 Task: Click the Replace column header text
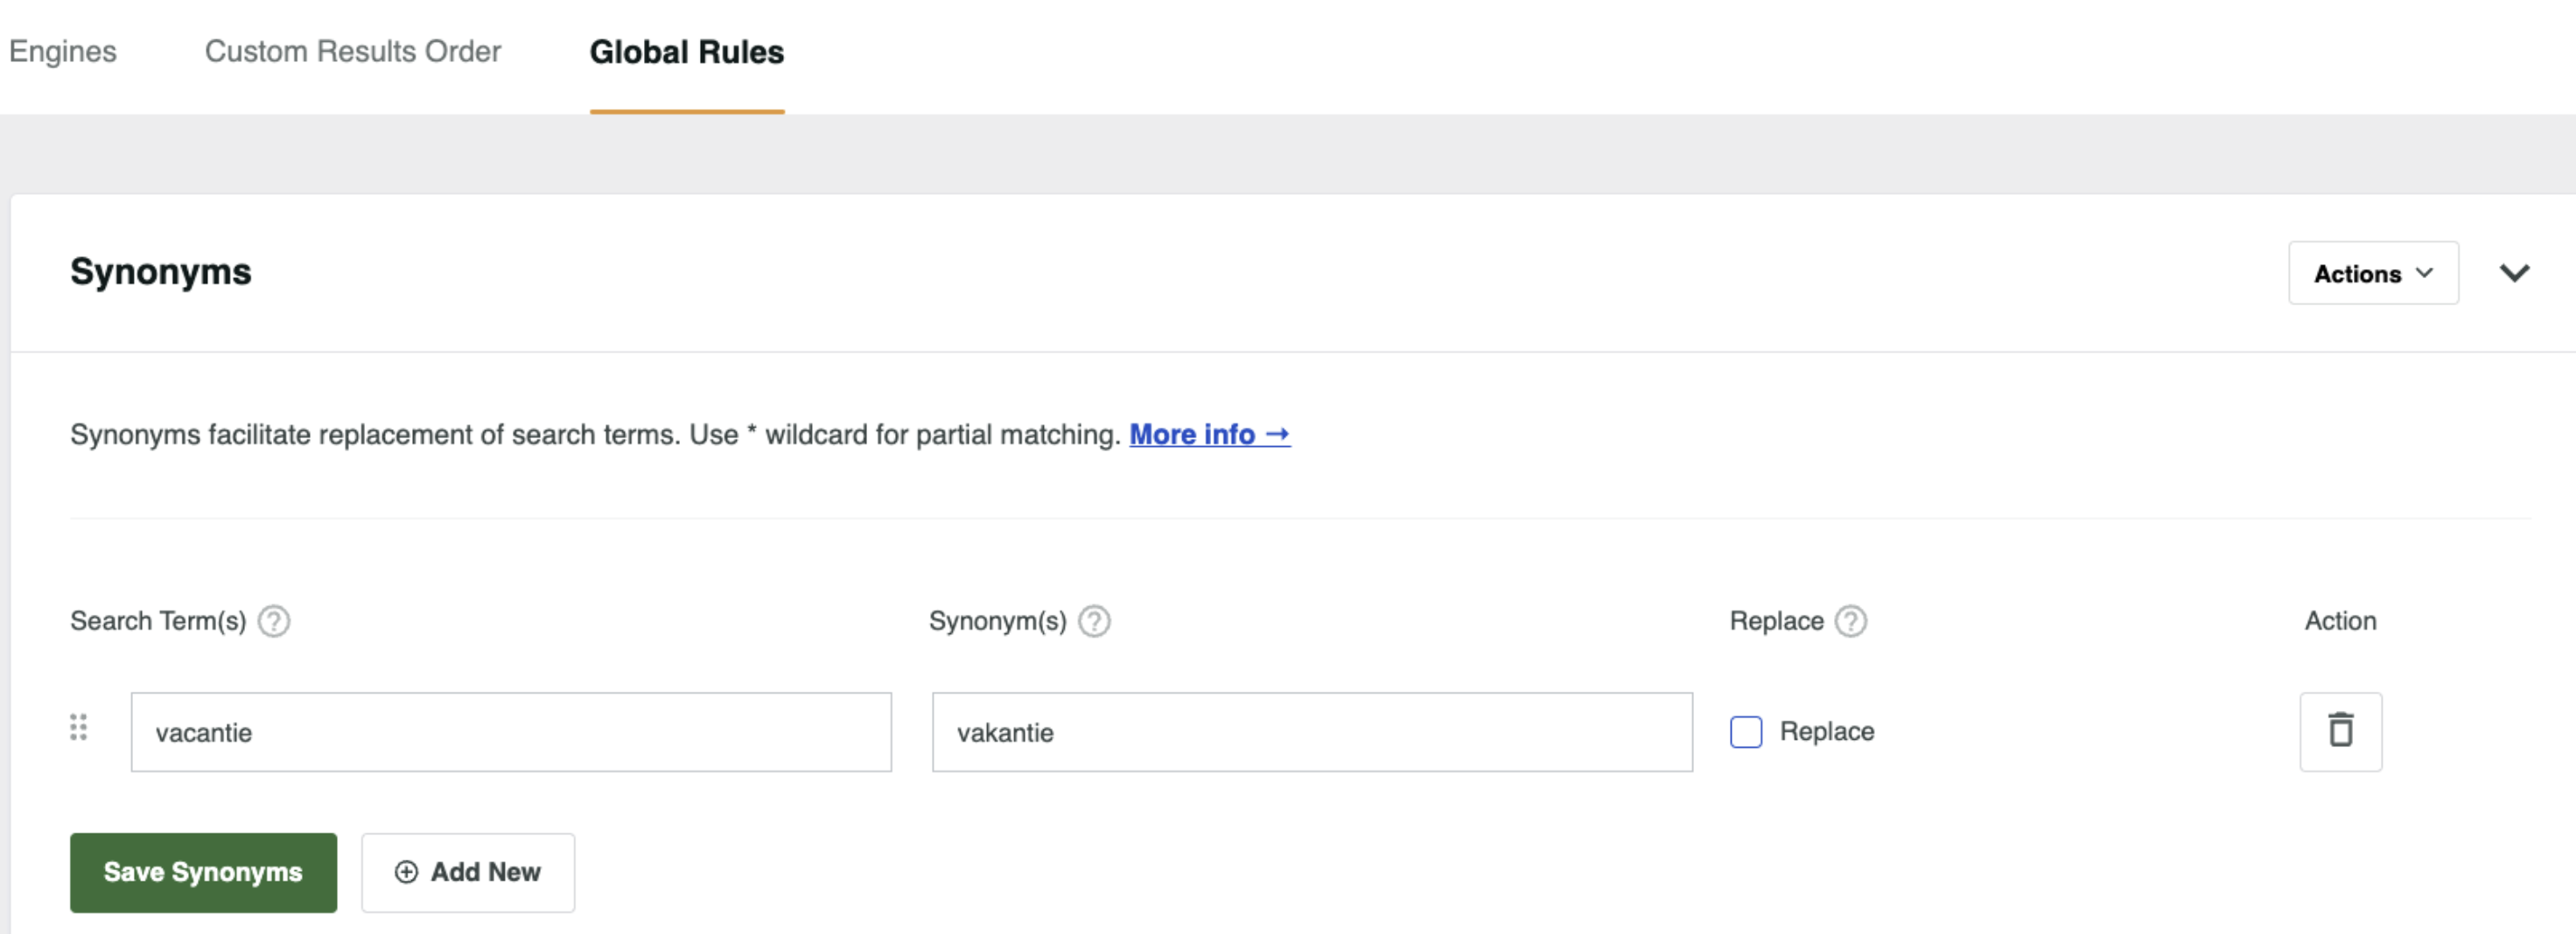coord(1776,621)
